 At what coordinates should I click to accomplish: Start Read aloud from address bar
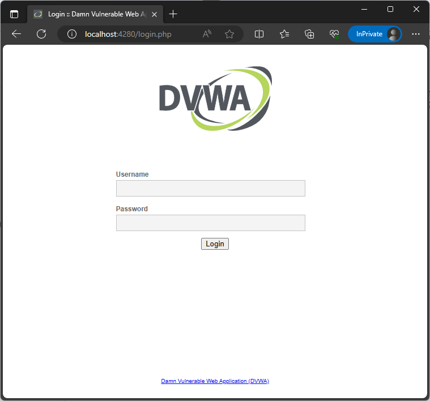[x=207, y=34]
